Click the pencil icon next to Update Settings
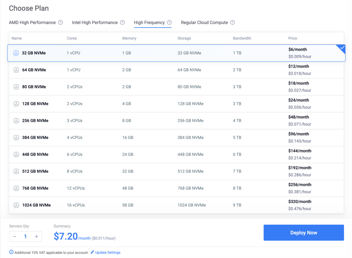 pyautogui.click(x=92, y=252)
